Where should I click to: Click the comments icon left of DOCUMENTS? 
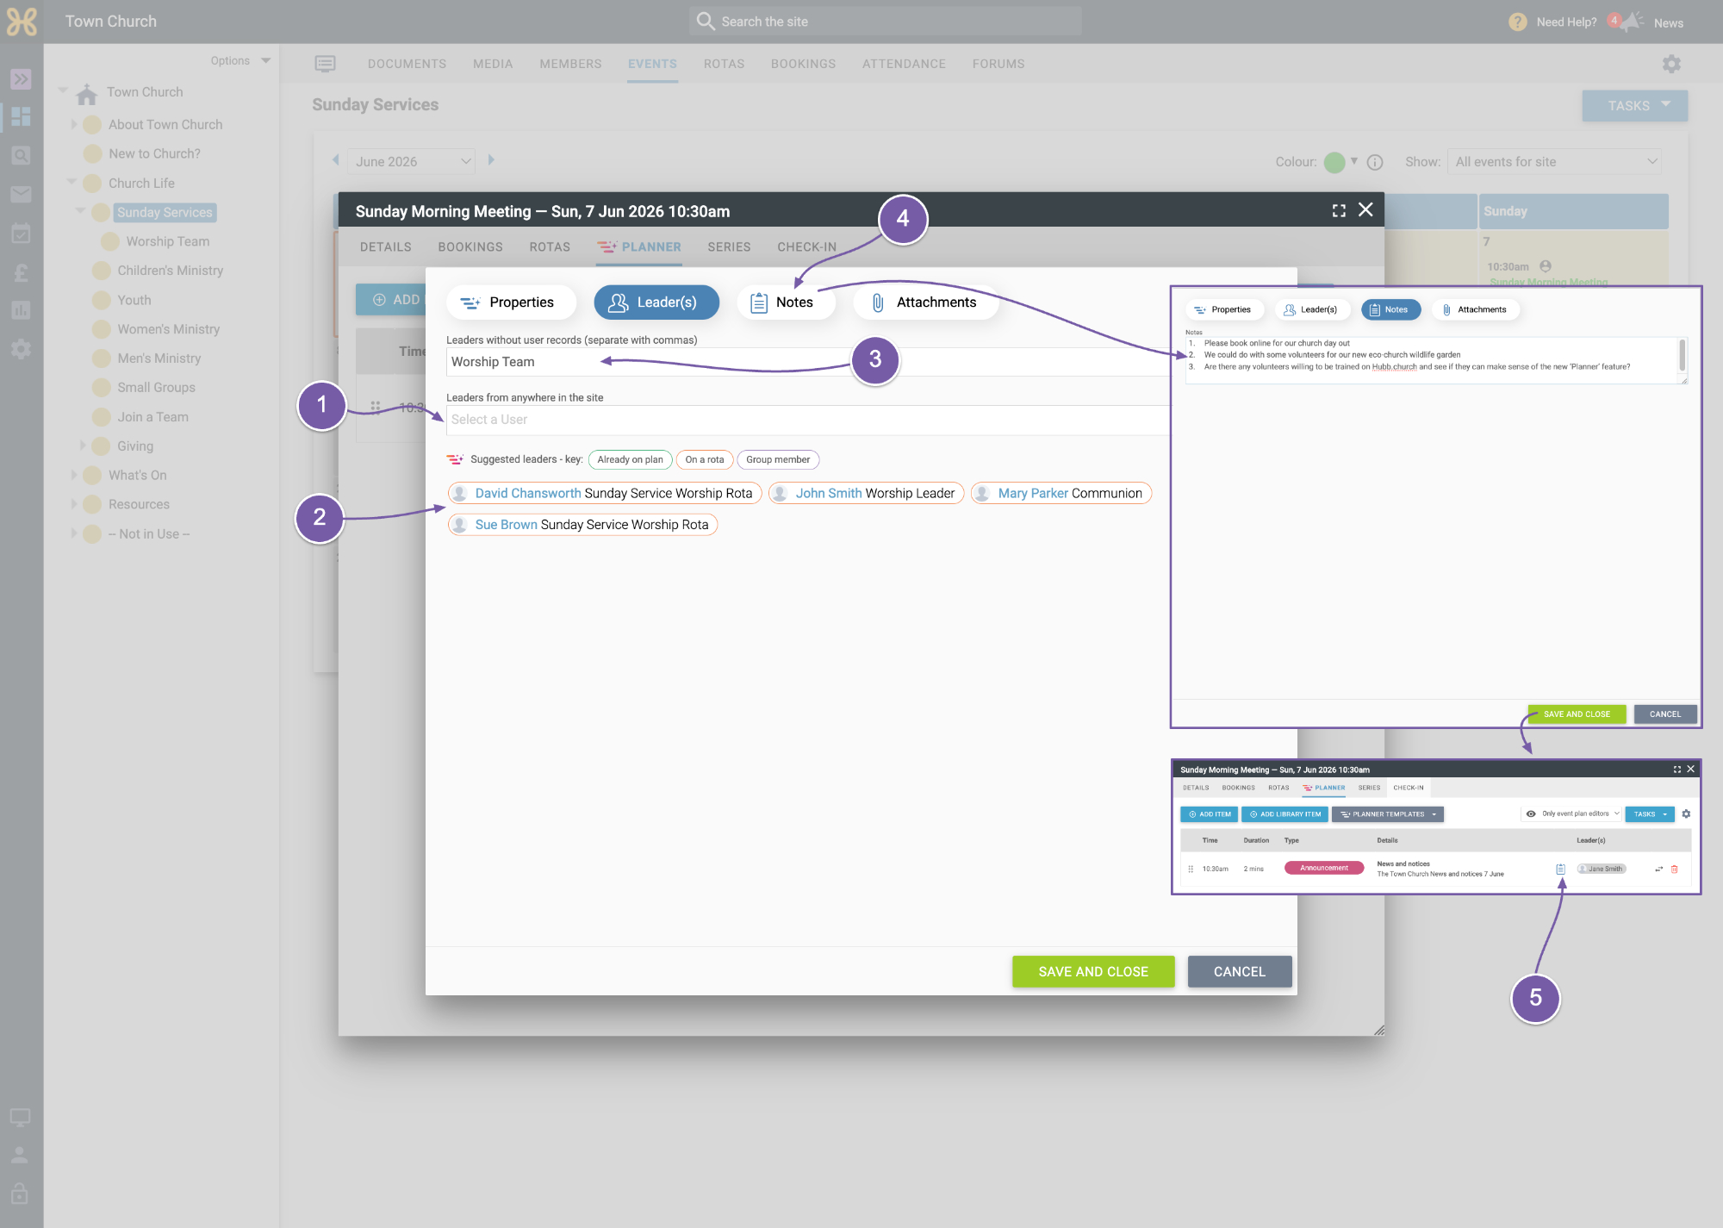[325, 64]
